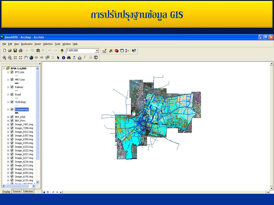Switch to Layout View button

[x=48, y=192]
